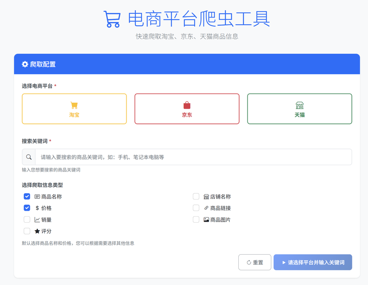The width and height of the screenshot is (368, 285).
Task: Click the 搜索关键词 label
Action: click(x=35, y=141)
